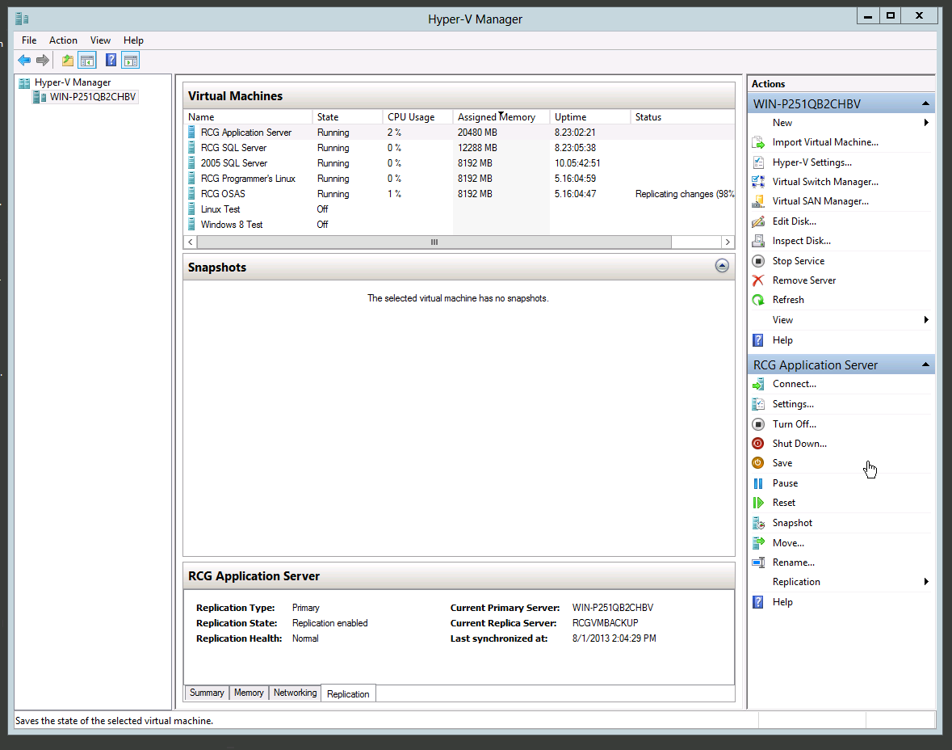This screenshot has width=952, height=750.
Task: Click the Virtual Switch Manager icon
Action: point(758,182)
